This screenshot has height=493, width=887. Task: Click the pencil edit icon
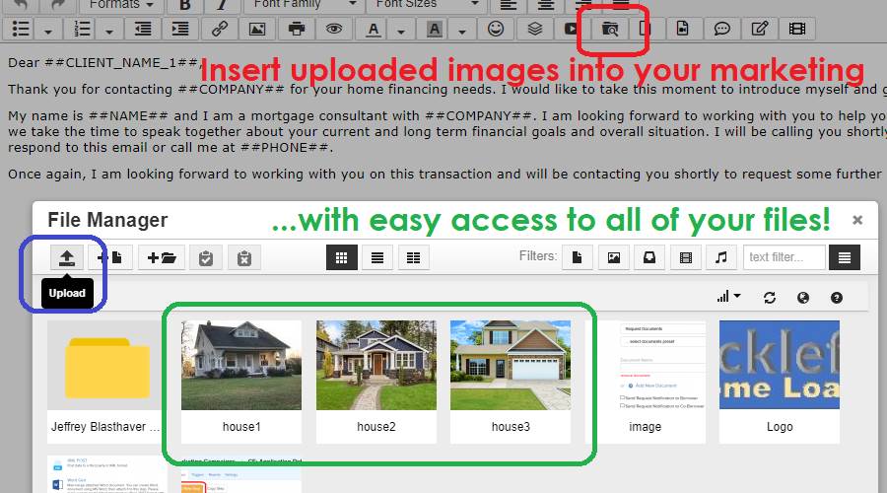click(760, 29)
